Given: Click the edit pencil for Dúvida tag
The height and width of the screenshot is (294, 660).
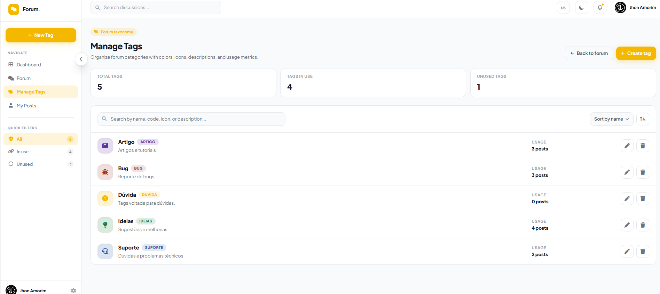Looking at the screenshot, I should point(627,198).
